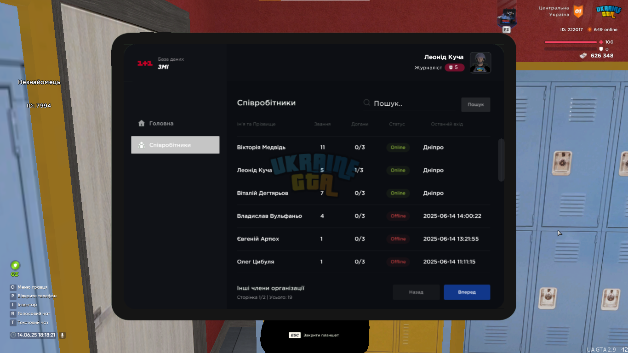Click Offline status of Євгеній Артюх
The image size is (628, 353).
click(398, 239)
